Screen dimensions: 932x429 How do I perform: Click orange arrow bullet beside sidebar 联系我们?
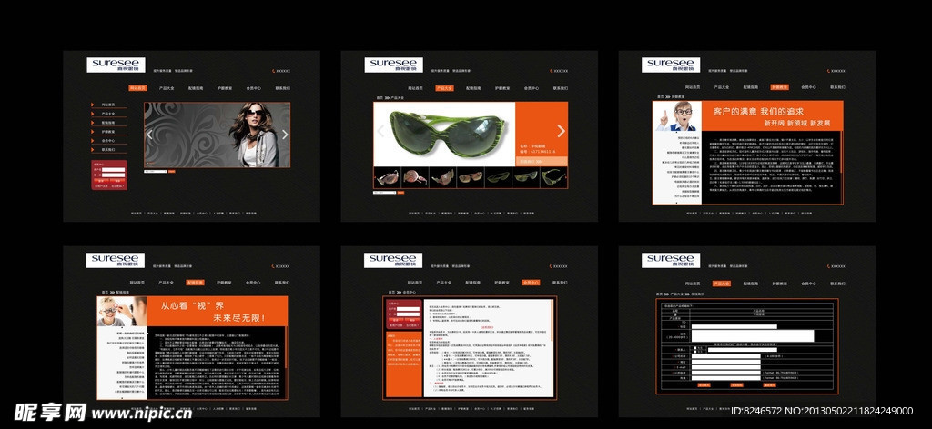[x=93, y=150]
